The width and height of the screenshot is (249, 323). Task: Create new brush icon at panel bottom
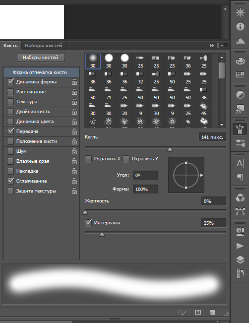(212, 313)
